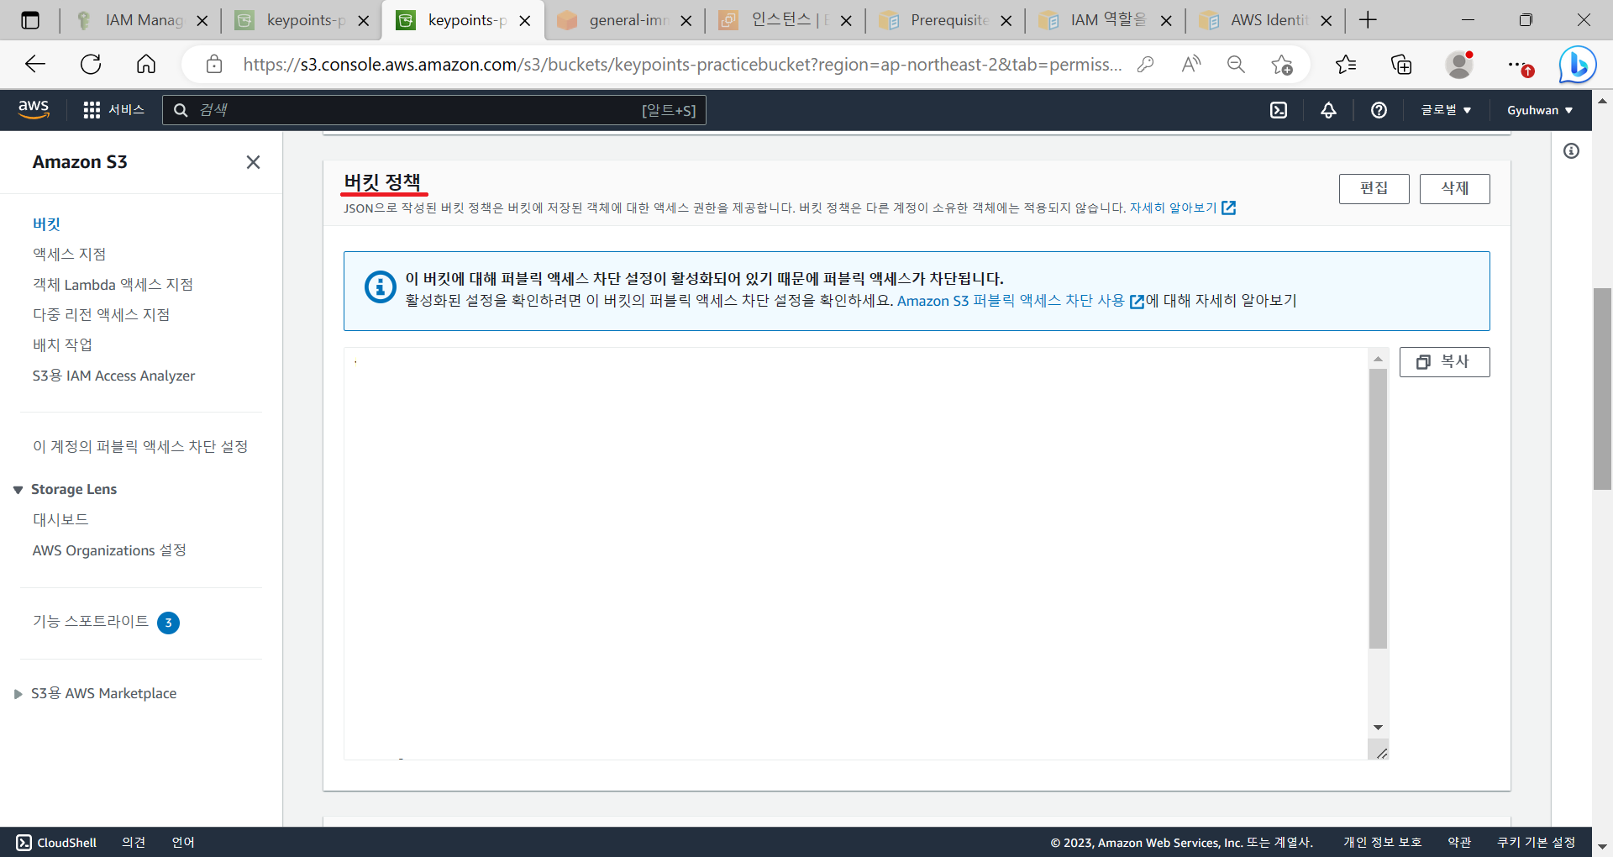This screenshot has height=857, width=1613.
Task: Open the 버킷 navigation link
Action: pyautogui.click(x=47, y=224)
